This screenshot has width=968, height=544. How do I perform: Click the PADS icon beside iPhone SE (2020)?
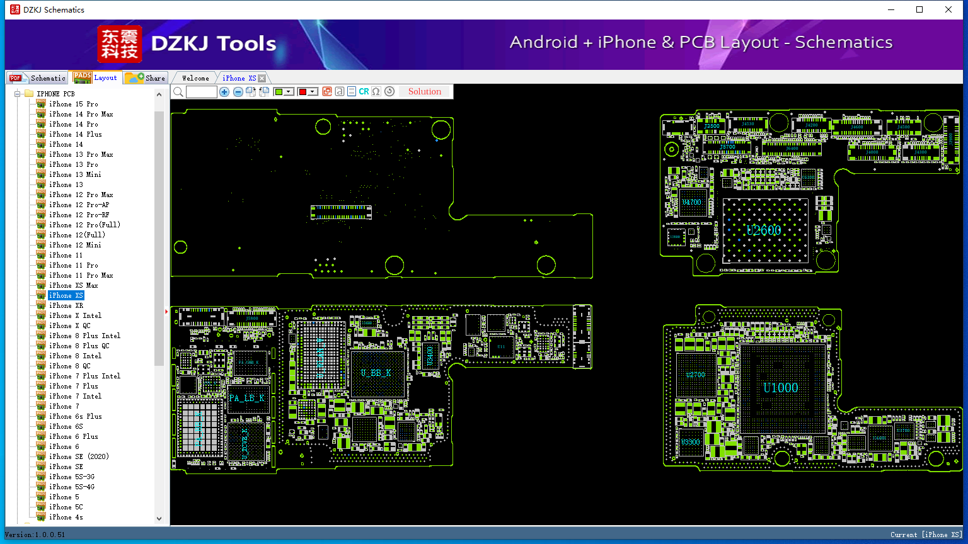click(x=41, y=456)
